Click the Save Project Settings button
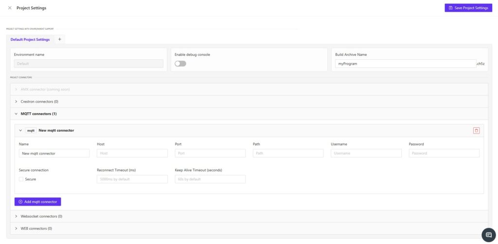The height and width of the screenshot is (244, 498). [x=468, y=8]
